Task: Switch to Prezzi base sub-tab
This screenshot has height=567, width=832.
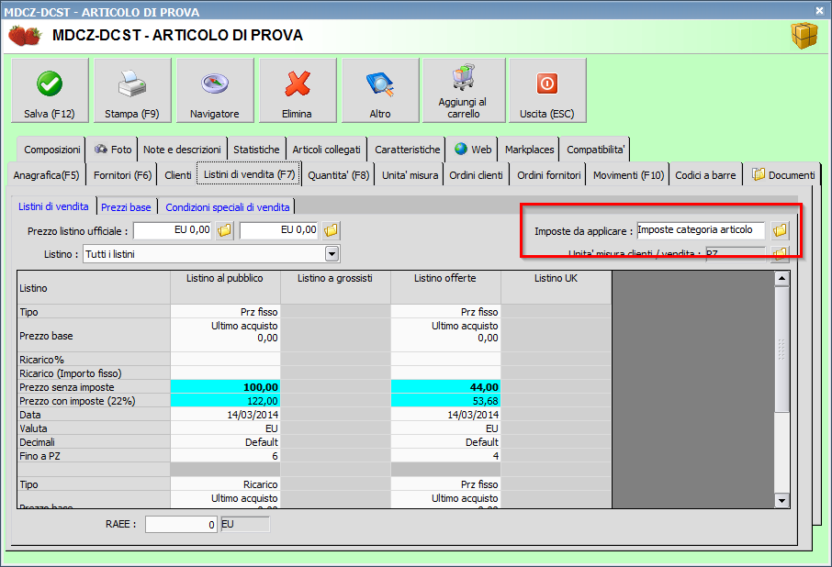Action: click(x=127, y=207)
